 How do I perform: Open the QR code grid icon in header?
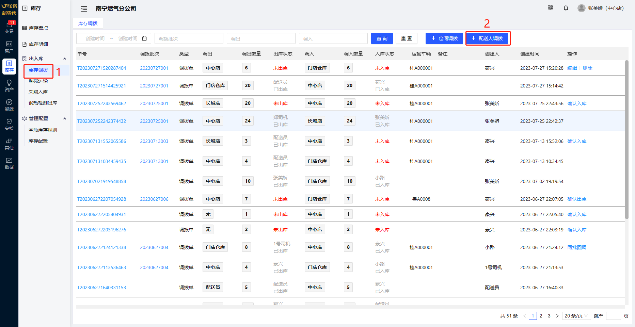coord(550,8)
